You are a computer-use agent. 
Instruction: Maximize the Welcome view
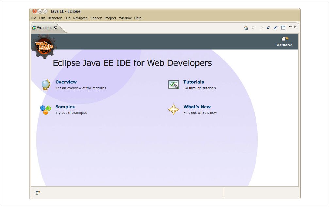[295, 27]
